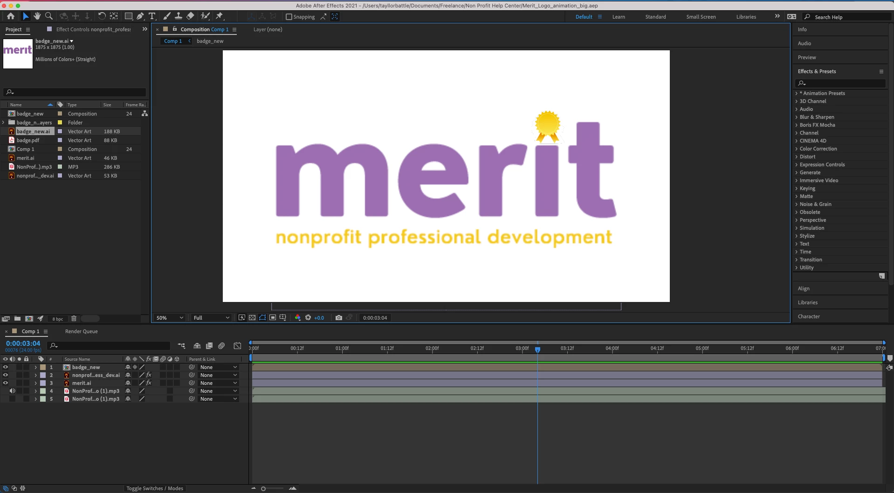Click Toggle Switches / Modes button
894x493 pixels.
point(155,488)
